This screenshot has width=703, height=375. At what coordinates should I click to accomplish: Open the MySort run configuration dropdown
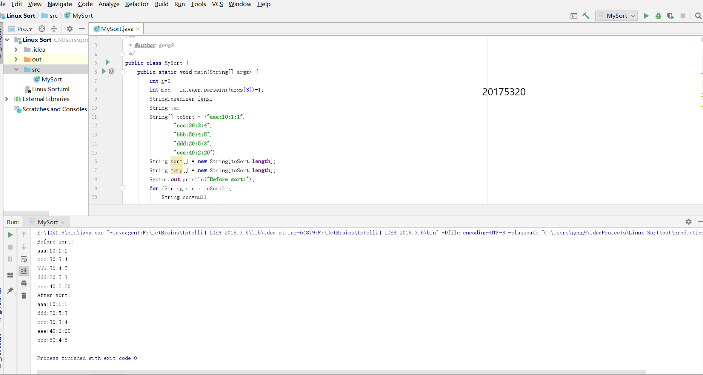click(617, 16)
